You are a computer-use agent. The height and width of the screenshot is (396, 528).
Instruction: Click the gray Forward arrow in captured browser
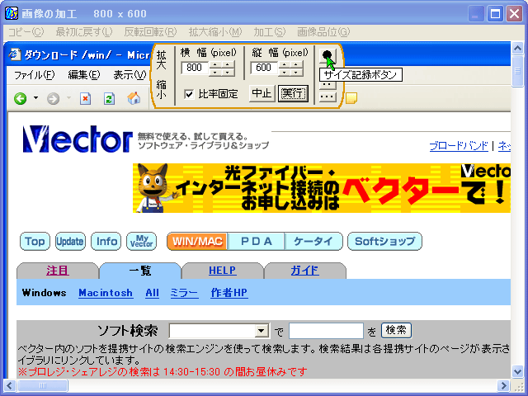pos(53,99)
